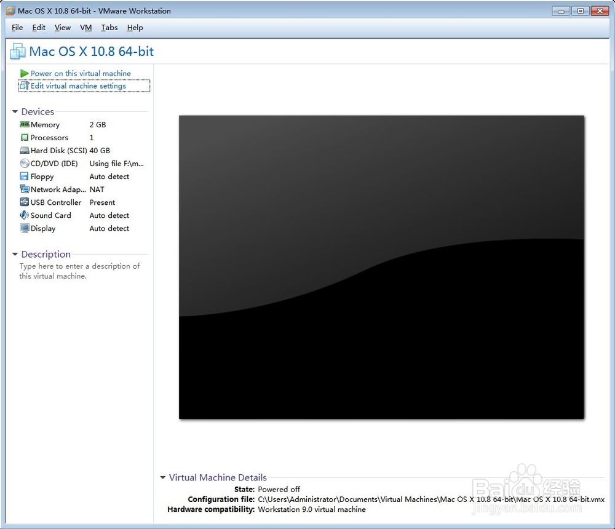Click the Hard Disk (SCSI) icon
Viewport: 615px width, 529px height.
(25, 150)
